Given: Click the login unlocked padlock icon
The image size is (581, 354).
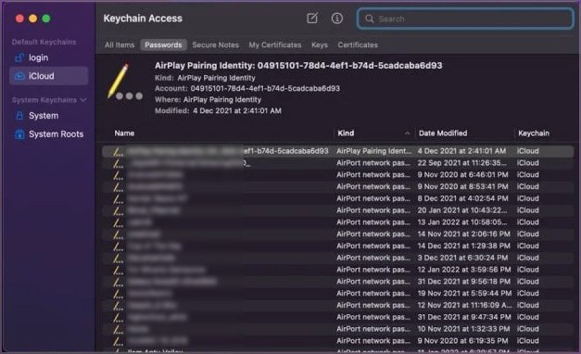Looking at the screenshot, I should click(x=19, y=57).
